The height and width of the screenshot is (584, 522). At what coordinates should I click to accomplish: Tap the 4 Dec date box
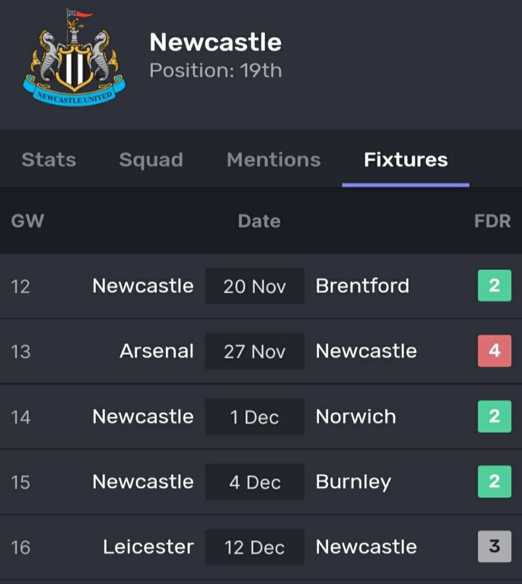tap(255, 481)
